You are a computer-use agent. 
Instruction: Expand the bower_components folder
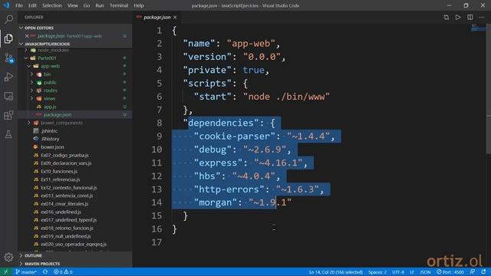[29, 123]
